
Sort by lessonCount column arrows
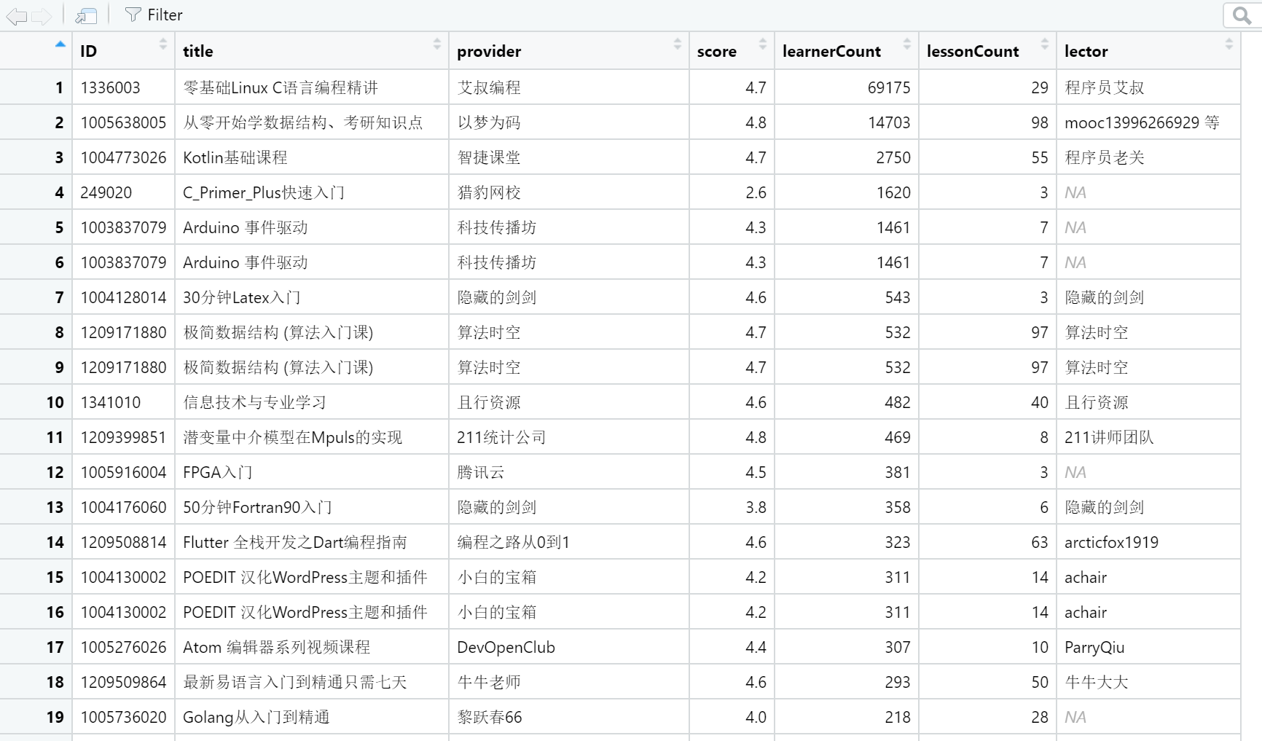(x=1044, y=44)
